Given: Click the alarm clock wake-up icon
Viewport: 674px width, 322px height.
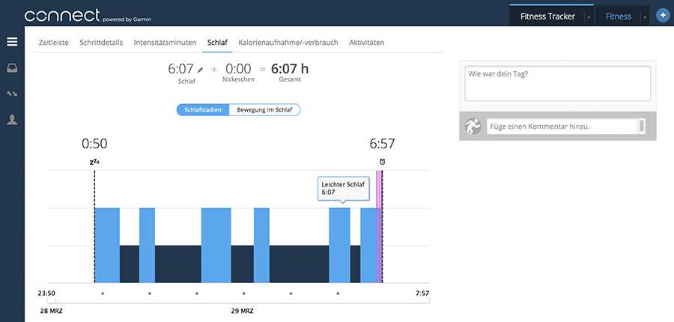Looking at the screenshot, I should tap(382, 162).
